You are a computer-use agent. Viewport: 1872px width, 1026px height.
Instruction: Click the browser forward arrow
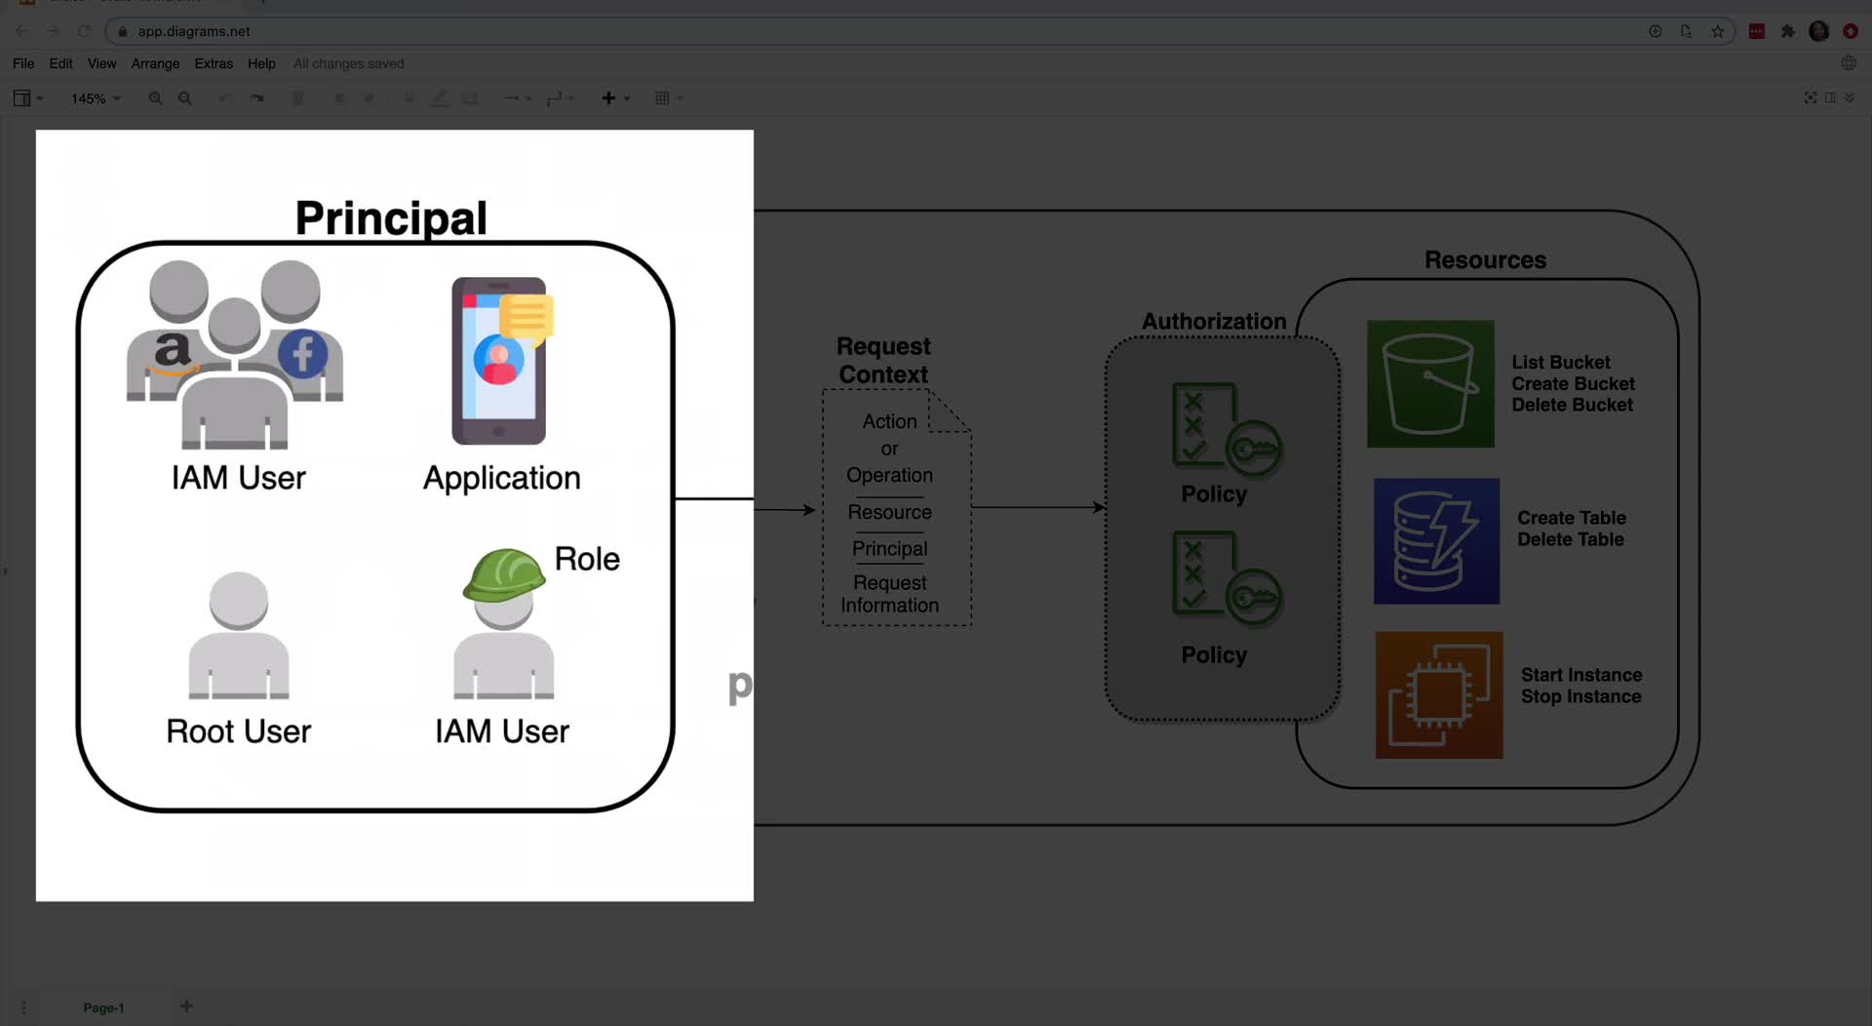pos(53,31)
